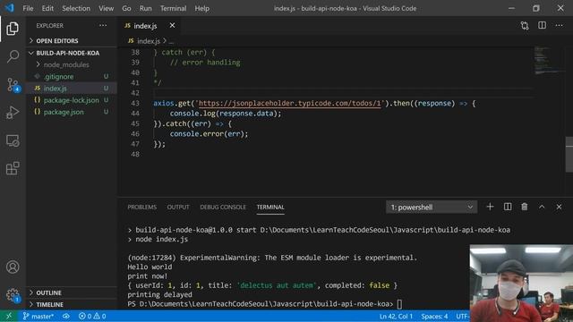Image resolution: width=573 pixels, height=322 pixels.
Task: Open the terminal selector dropdown 1: powershell
Action: coord(432,207)
